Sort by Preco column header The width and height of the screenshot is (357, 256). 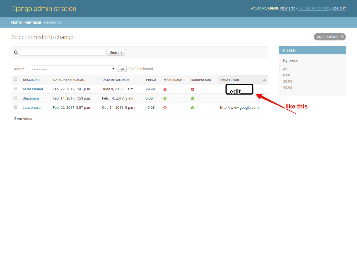click(151, 80)
